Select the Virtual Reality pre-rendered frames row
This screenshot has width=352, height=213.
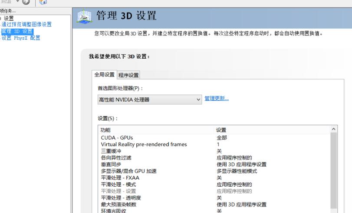pos(214,144)
